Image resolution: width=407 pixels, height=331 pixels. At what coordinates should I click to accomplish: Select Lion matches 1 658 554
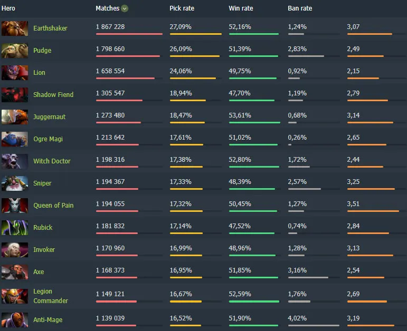110,71
